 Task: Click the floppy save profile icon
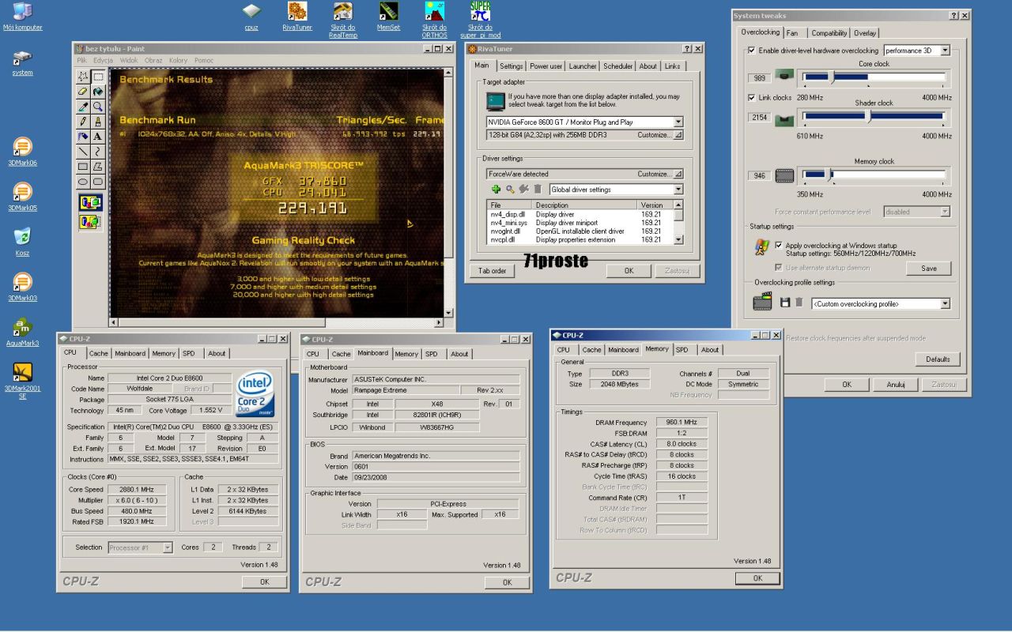[x=785, y=303]
